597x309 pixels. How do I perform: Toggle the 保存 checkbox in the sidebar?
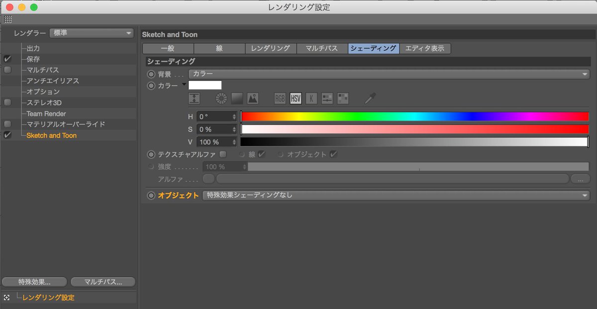[7, 59]
